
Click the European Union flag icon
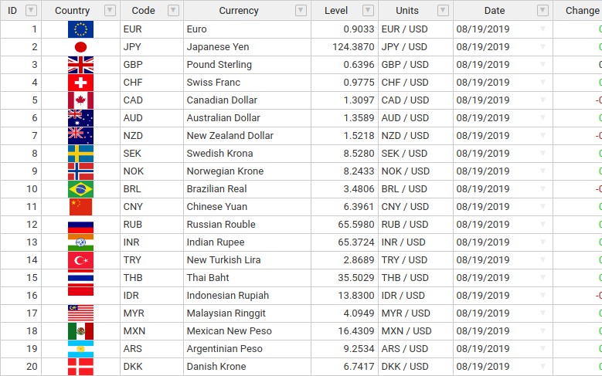pos(80,29)
